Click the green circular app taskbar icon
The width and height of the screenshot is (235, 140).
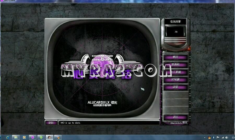pos(41,137)
